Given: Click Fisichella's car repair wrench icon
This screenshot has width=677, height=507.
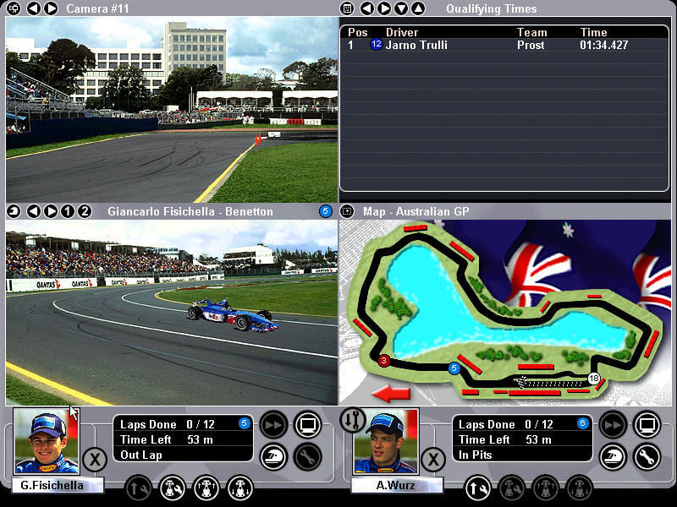Looking at the screenshot, I should 307,457.
